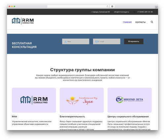
Task: Click the E-mail input field
Action: (107, 41)
